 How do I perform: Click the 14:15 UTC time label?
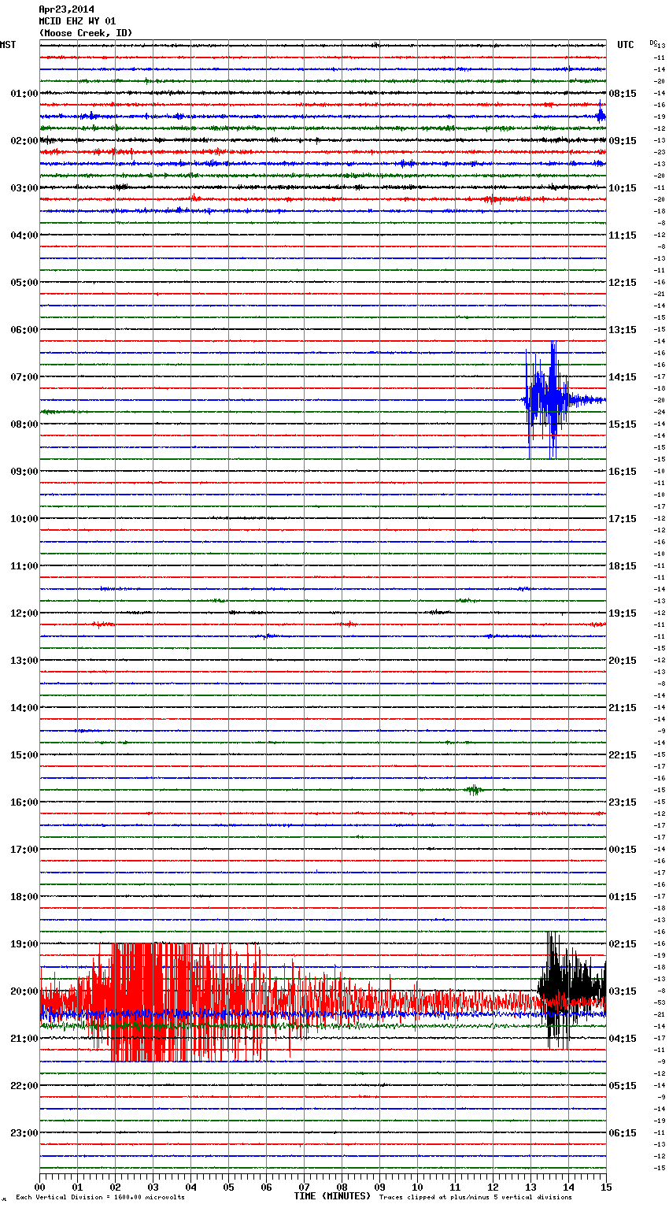pyautogui.click(x=623, y=377)
